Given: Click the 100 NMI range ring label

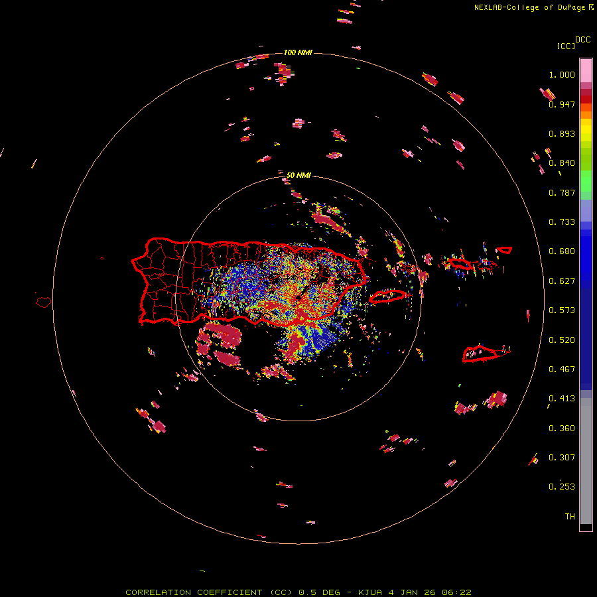Looking at the screenshot, I should click(298, 52).
